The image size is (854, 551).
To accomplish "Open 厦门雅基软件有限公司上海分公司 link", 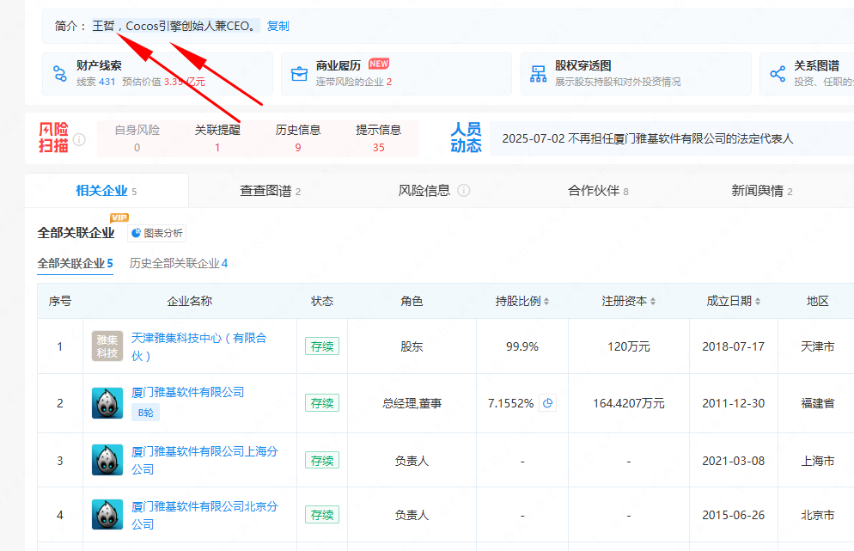I will (x=204, y=460).
